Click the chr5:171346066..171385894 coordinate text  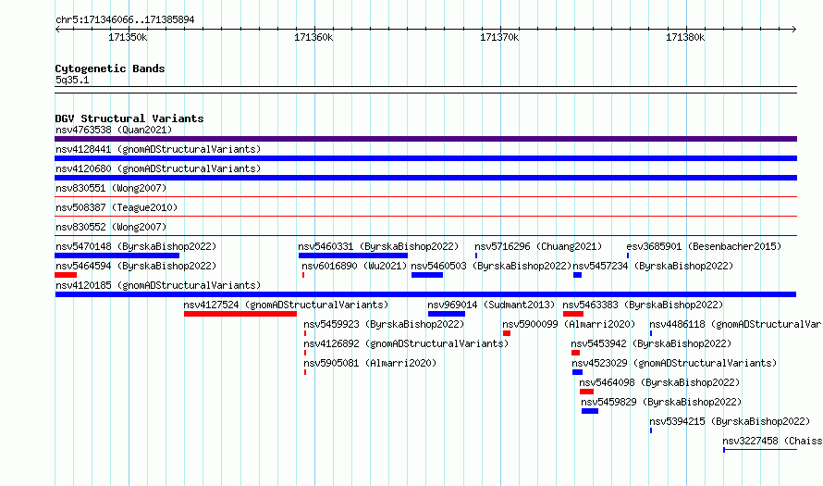(125, 19)
